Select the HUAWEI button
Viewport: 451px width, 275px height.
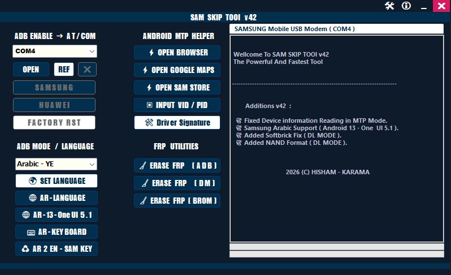pos(54,105)
